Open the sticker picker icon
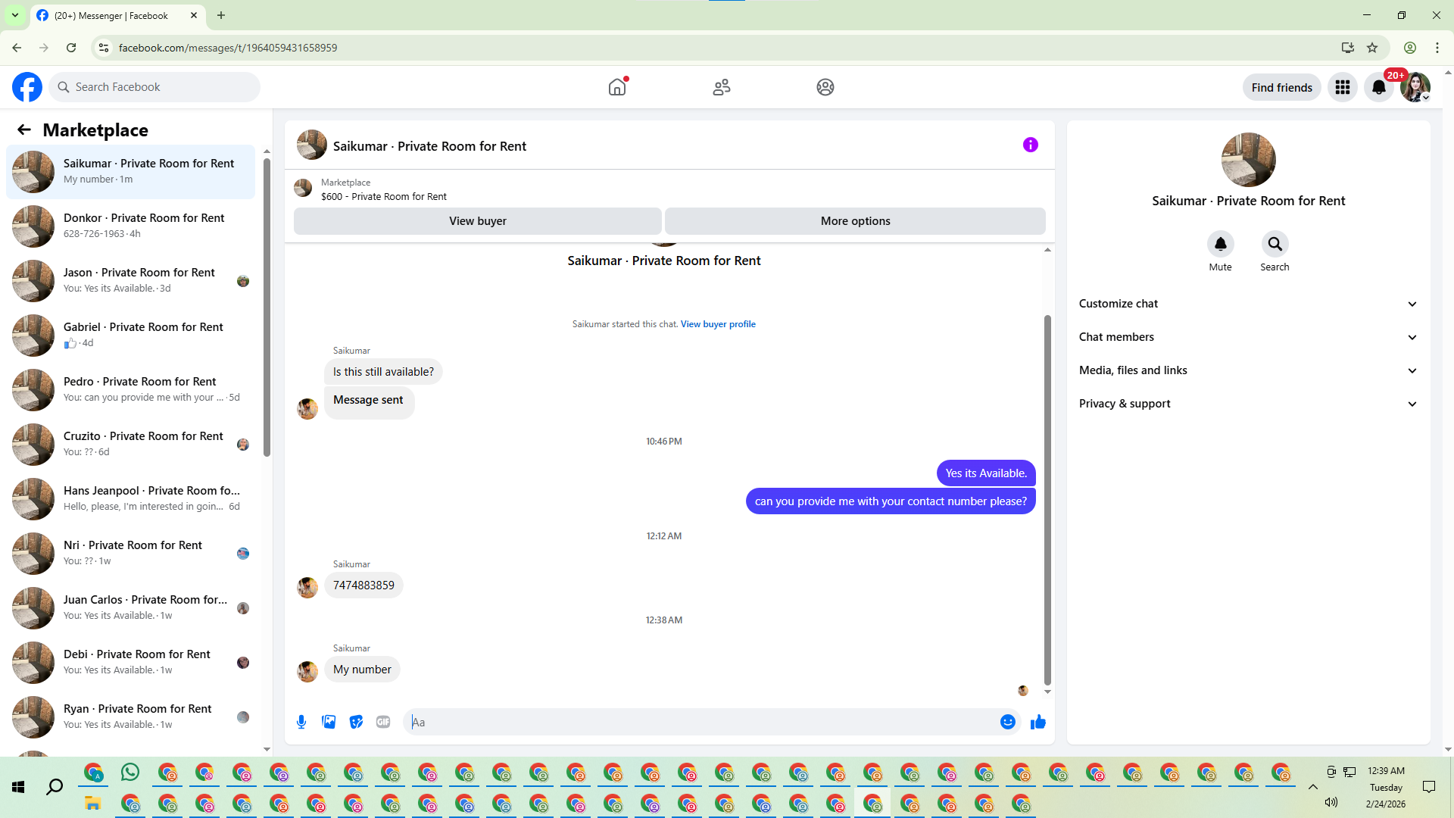The height and width of the screenshot is (818, 1454). coord(356,722)
